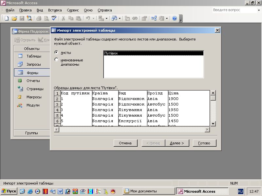Click row number 4 in sample data
Image resolution: width=262 pixels, height=196 pixels.
click(x=57, y=110)
